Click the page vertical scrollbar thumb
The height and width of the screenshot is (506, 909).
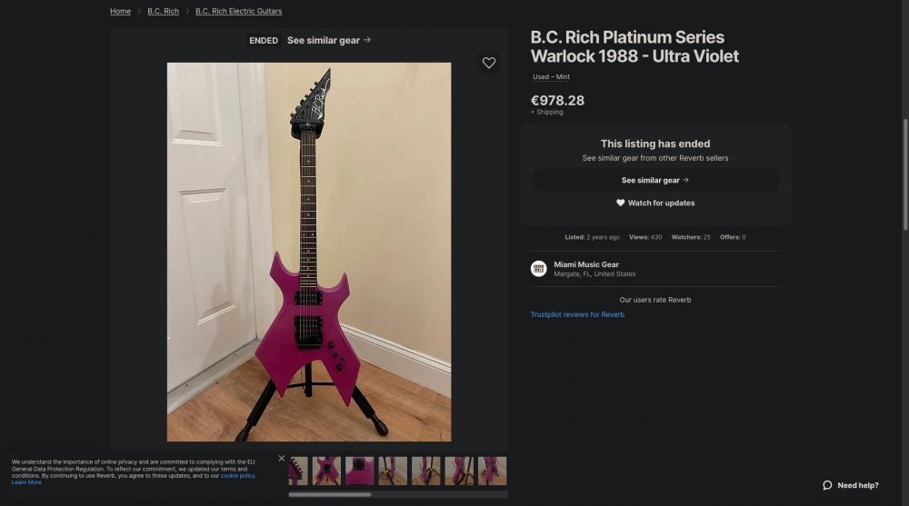[x=905, y=174]
